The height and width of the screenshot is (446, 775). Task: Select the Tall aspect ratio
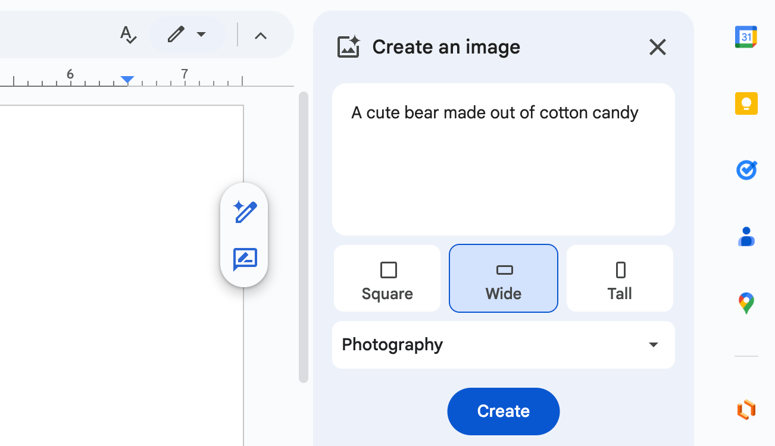(x=620, y=278)
